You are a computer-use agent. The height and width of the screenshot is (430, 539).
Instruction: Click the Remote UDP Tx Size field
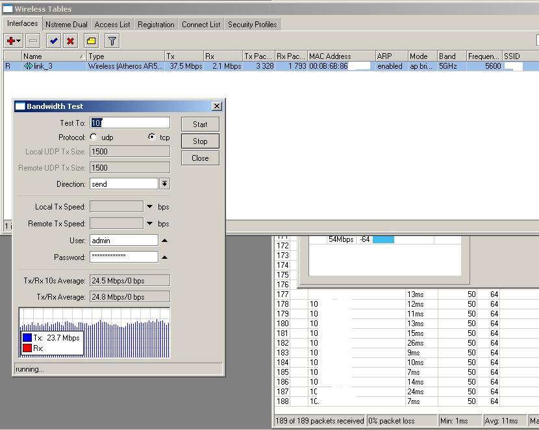click(130, 167)
